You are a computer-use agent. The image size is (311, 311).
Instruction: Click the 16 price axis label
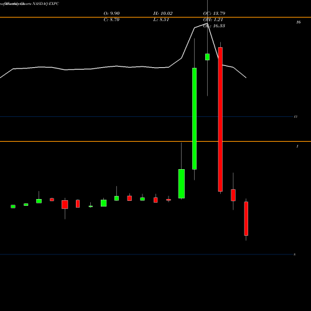point(299,22)
